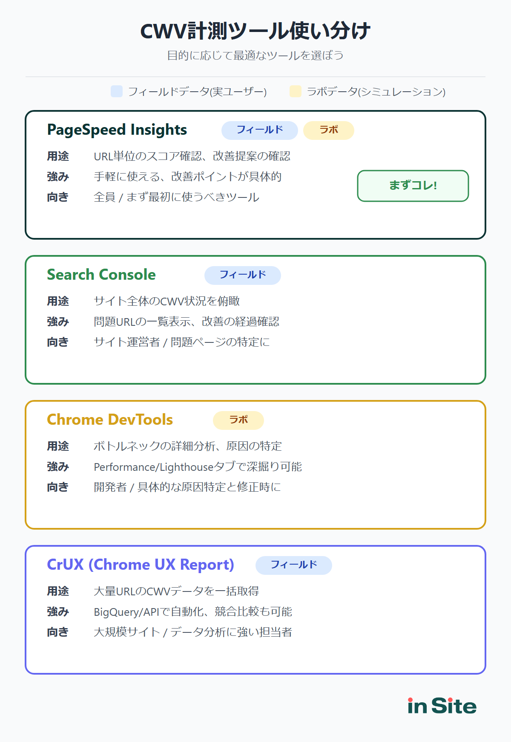Click the title CWV計測ツール使い分け

point(255,31)
